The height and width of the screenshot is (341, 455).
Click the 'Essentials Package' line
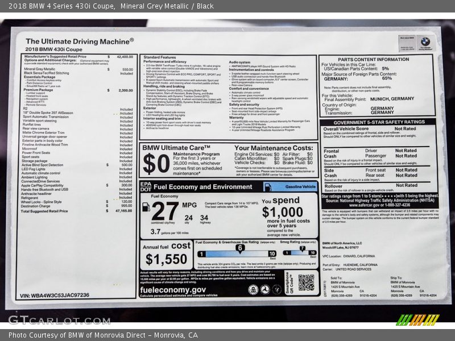tap(39, 77)
